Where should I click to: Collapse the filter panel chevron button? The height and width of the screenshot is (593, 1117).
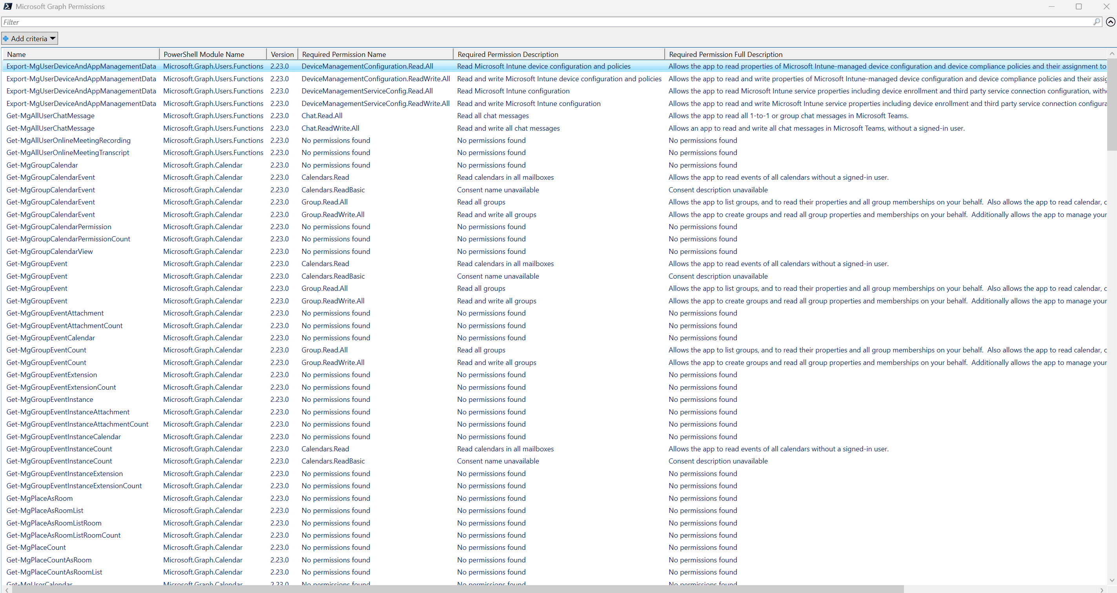(1110, 22)
